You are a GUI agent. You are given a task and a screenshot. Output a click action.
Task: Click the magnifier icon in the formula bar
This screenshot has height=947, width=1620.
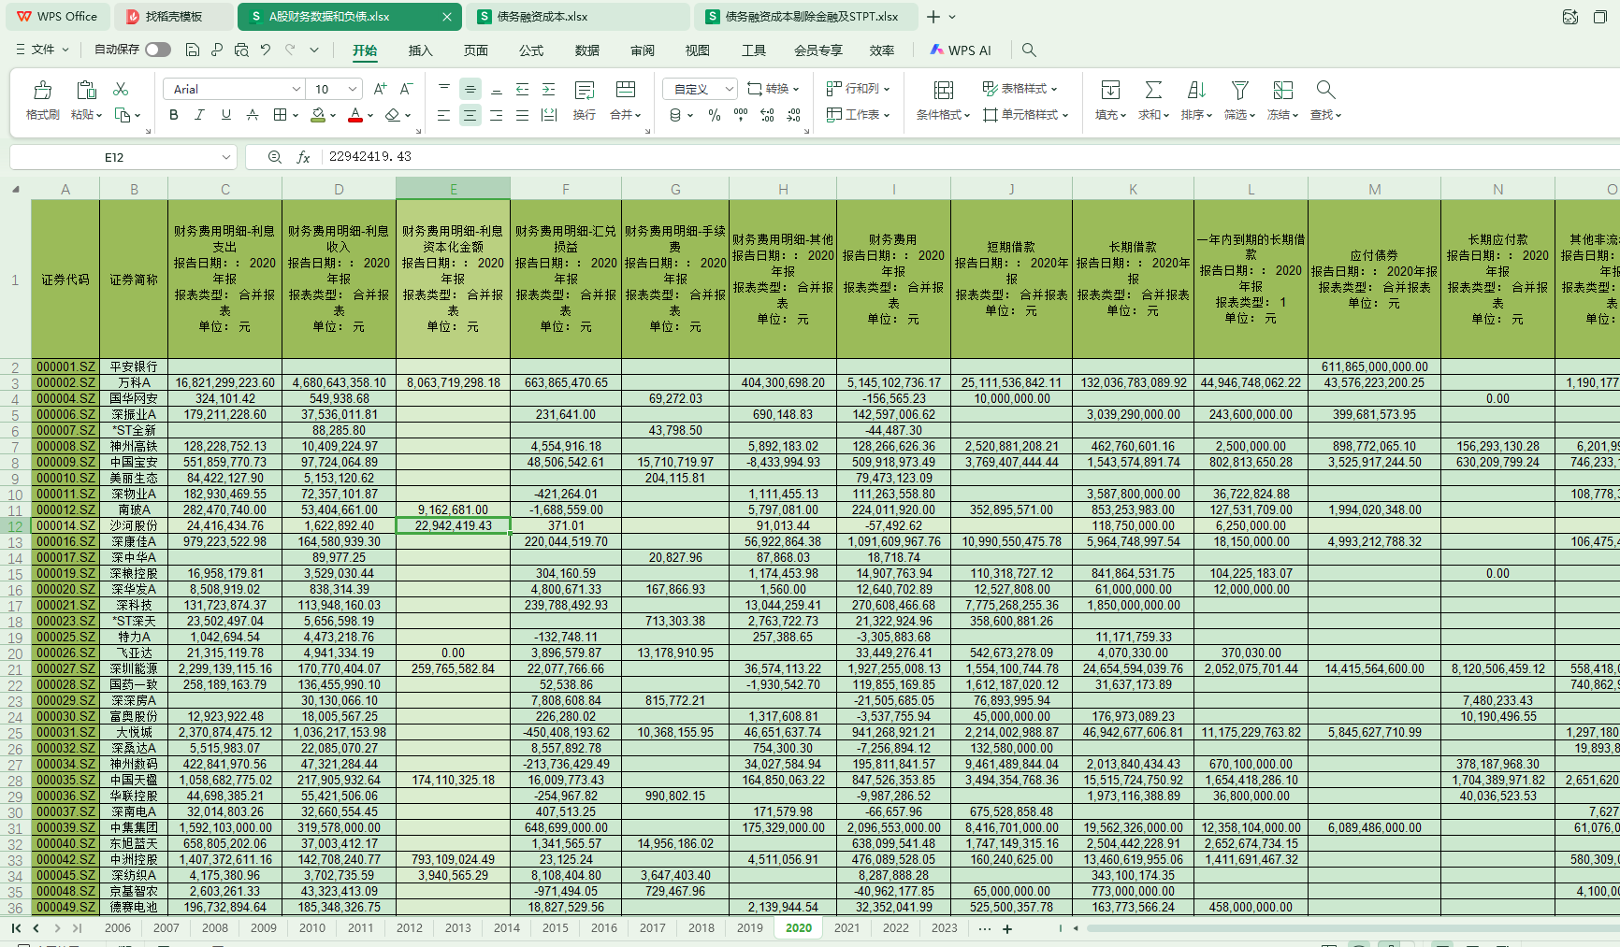275,157
